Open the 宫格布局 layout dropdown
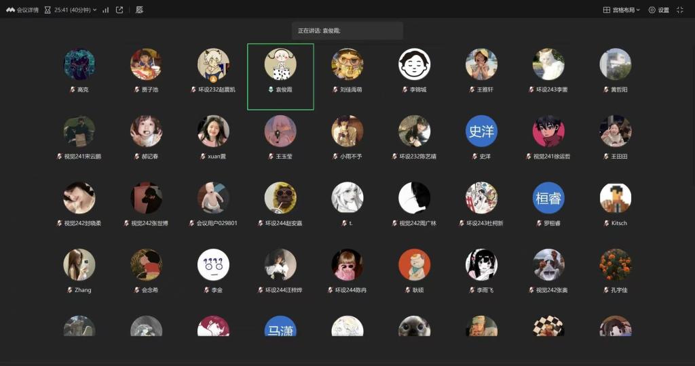Screen dimensions: 695x366 coord(622,10)
